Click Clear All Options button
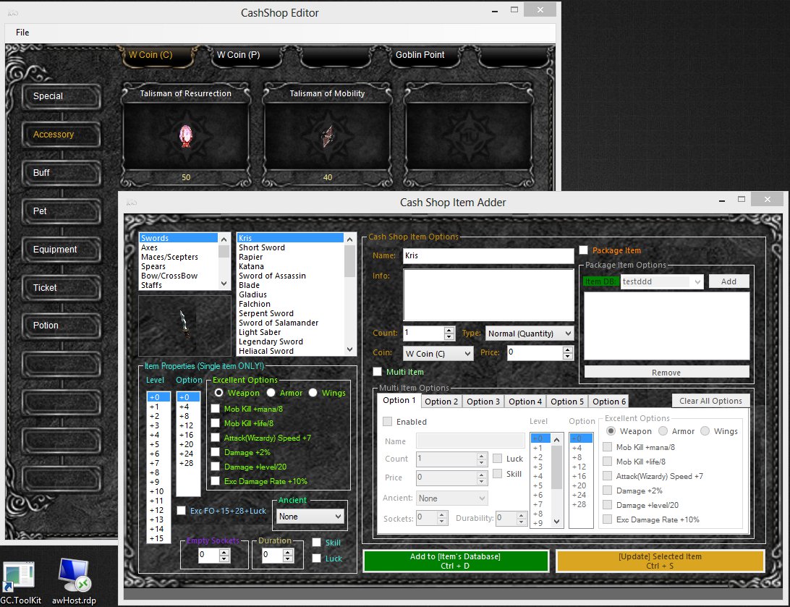The image size is (790, 607). pos(710,401)
